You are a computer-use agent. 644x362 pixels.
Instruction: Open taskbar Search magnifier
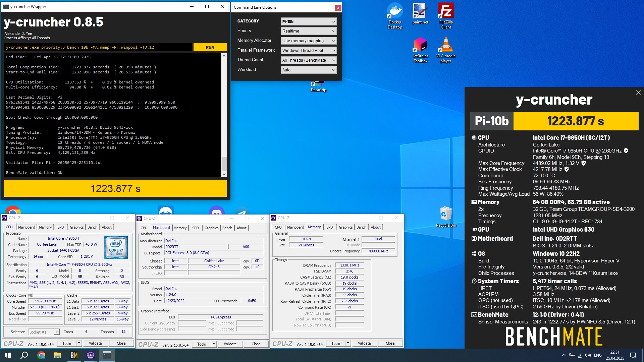tap(24, 355)
